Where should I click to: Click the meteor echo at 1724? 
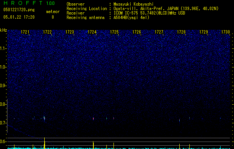[93, 119]
